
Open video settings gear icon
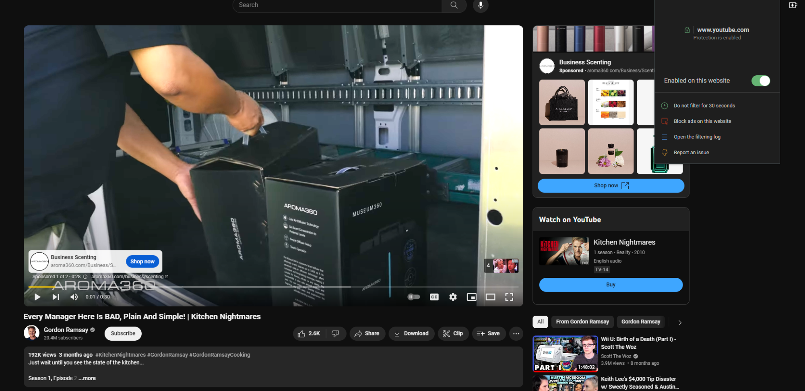[453, 297]
